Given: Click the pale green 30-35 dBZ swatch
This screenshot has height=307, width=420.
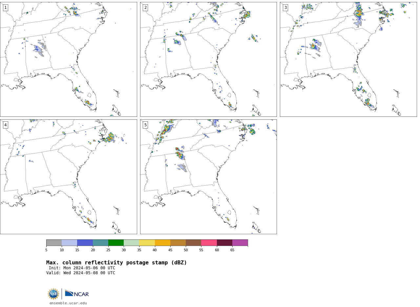Looking at the screenshot, I should point(131,243).
